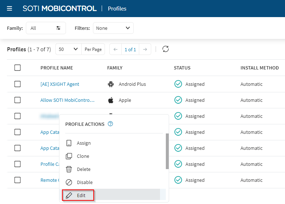This screenshot has width=285, height=204.
Task: Click the Android Plus family icon
Action: click(111, 84)
